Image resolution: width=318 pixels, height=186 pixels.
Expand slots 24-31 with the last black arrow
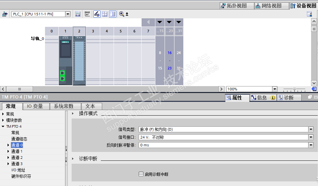179,22
